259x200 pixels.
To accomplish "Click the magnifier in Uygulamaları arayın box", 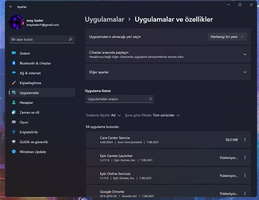I will click(150, 99).
